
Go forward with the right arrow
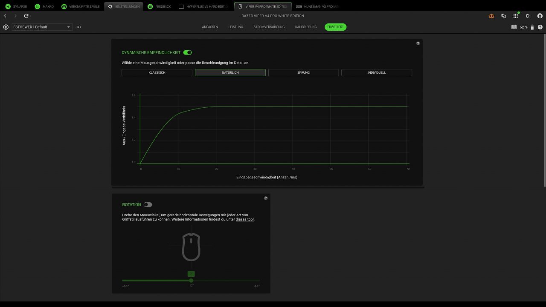tap(15, 16)
